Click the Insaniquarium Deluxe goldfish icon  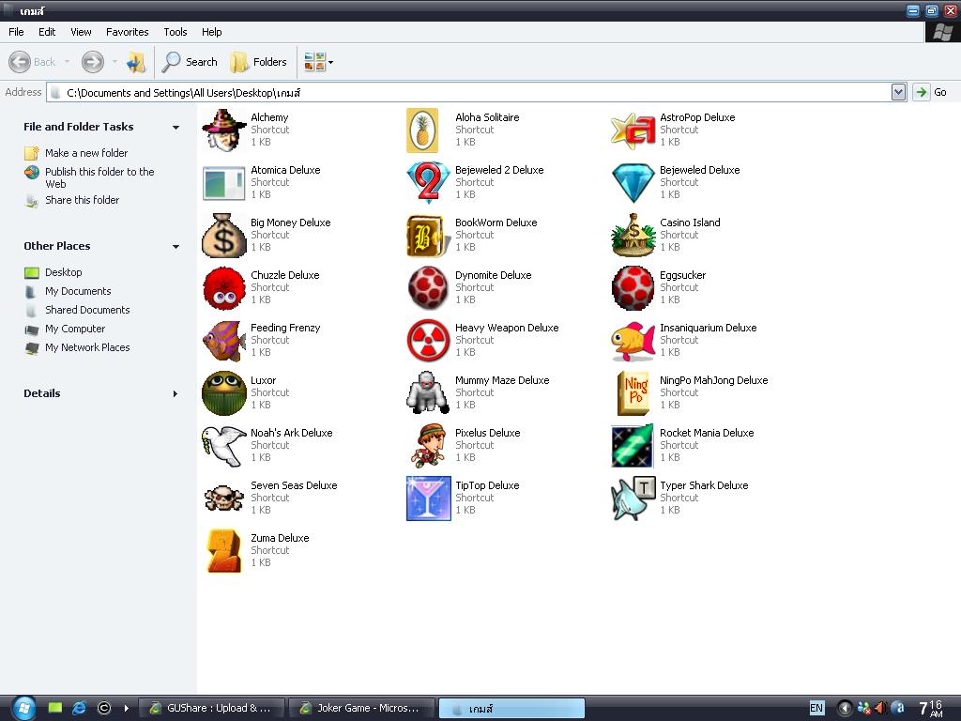(x=633, y=341)
